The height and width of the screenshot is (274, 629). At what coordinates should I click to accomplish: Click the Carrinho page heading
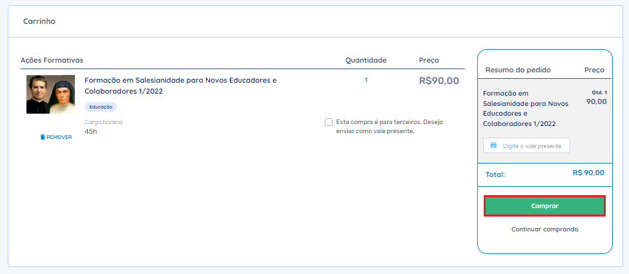pyautogui.click(x=39, y=21)
